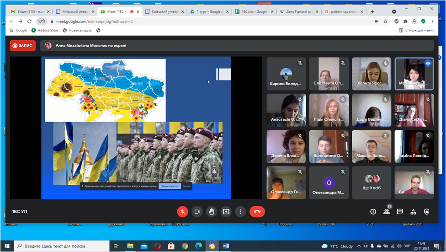Open chat with everyone
The height and width of the screenshot is (252, 446).
pos(400,212)
